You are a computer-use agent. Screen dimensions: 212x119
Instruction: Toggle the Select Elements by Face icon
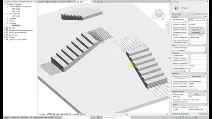[186, 118]
